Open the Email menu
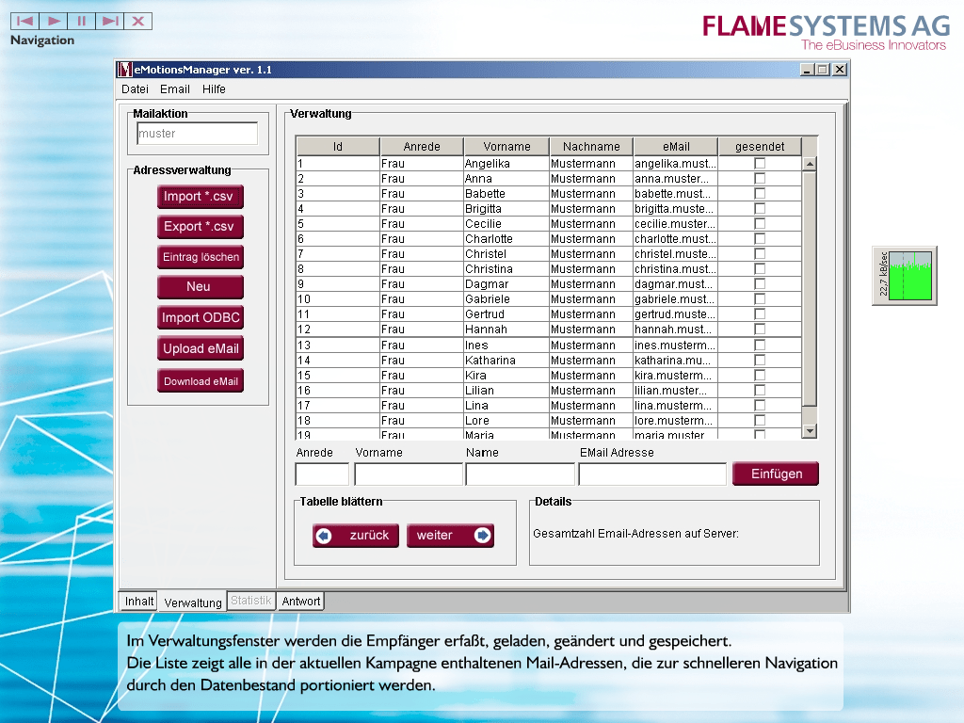Viewport: 964px width, 723px height. point(174,89)
